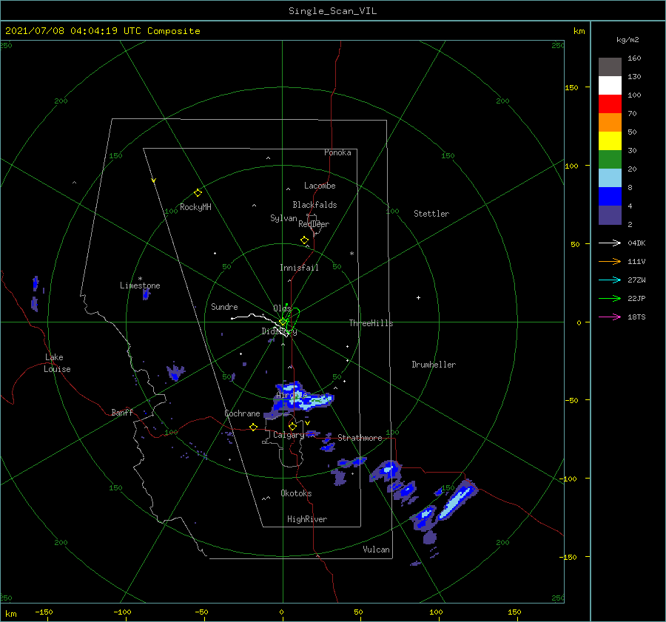This screenshot has height=622, width=666.
Task: Click the Stettler city label
Action: pyautogui.click(x=431, y=214)
